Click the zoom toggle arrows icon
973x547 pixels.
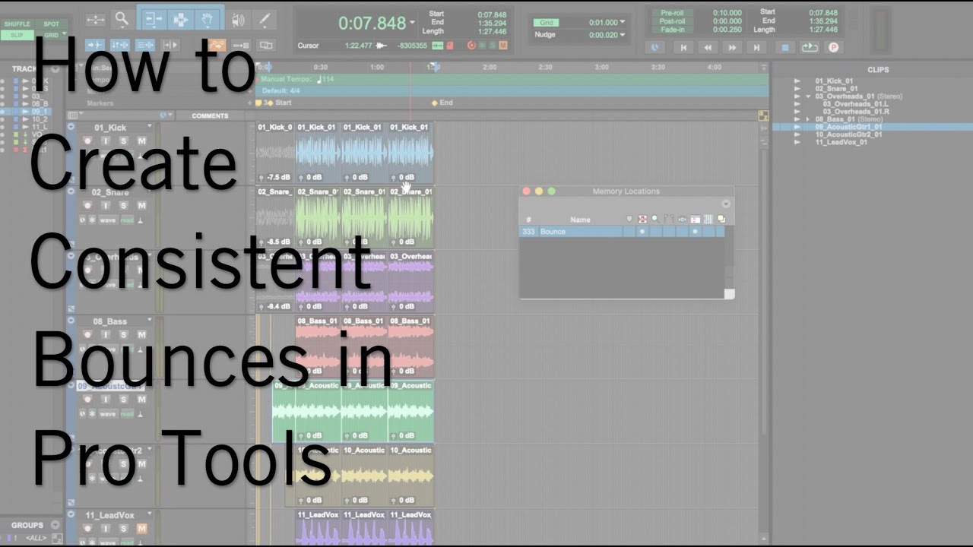pos(95,20)
